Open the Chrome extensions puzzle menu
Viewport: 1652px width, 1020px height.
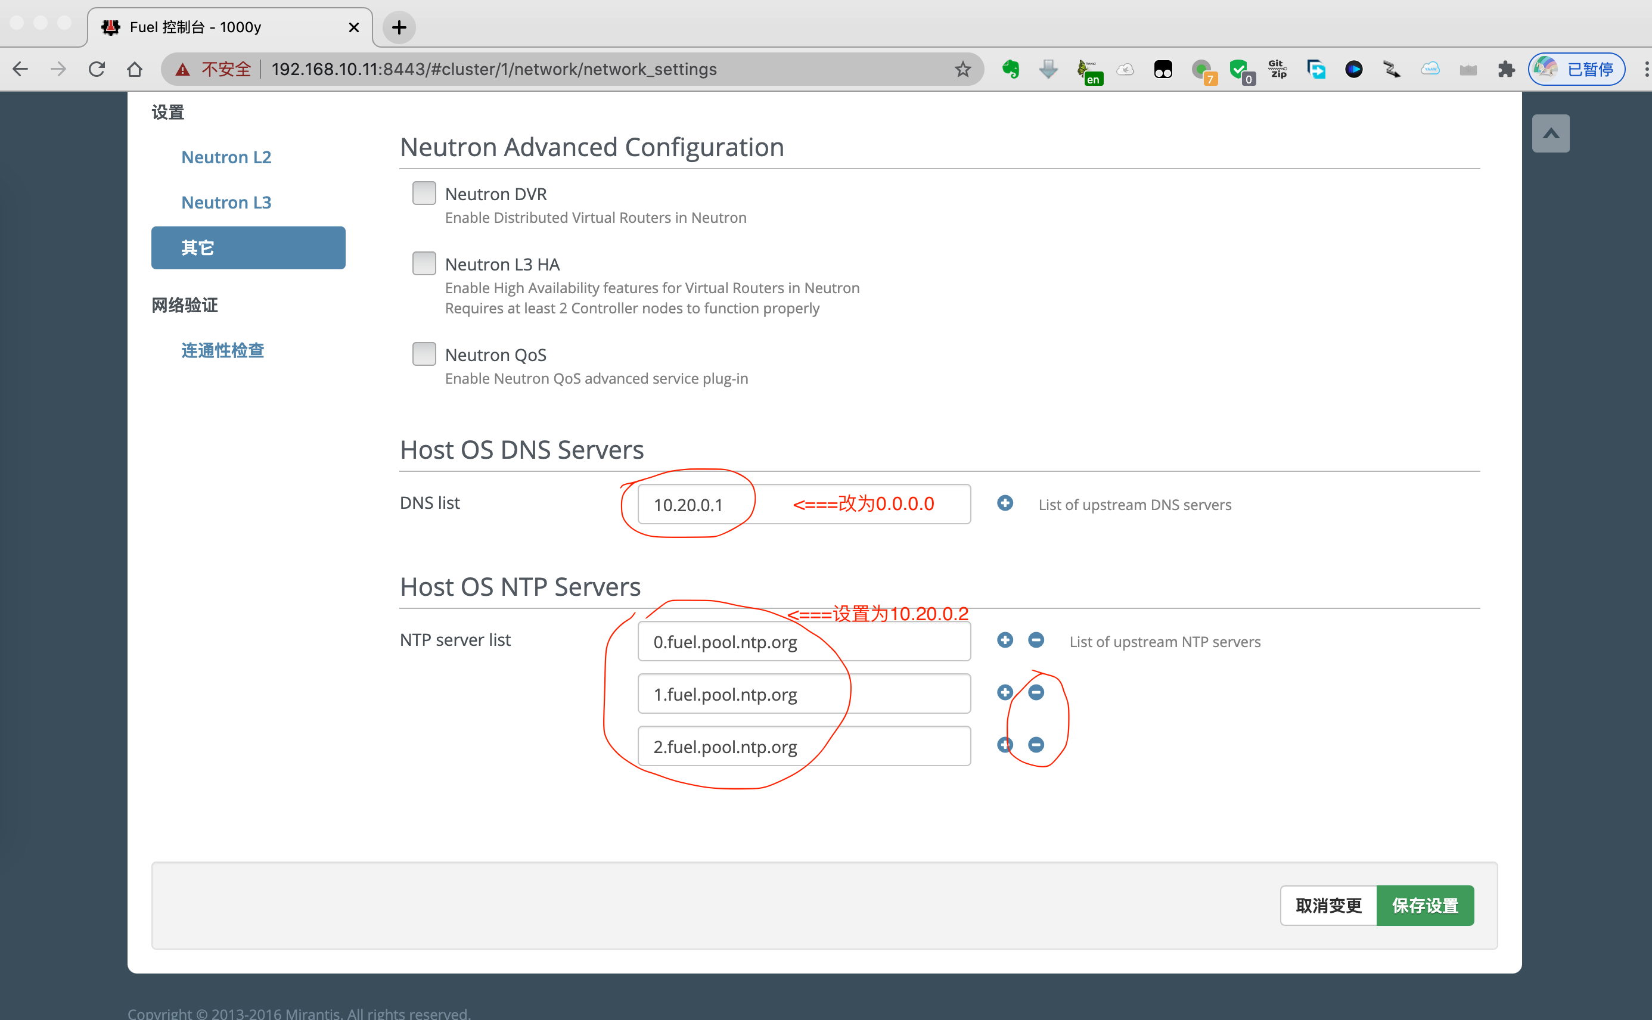click(x=1506, y=69)
